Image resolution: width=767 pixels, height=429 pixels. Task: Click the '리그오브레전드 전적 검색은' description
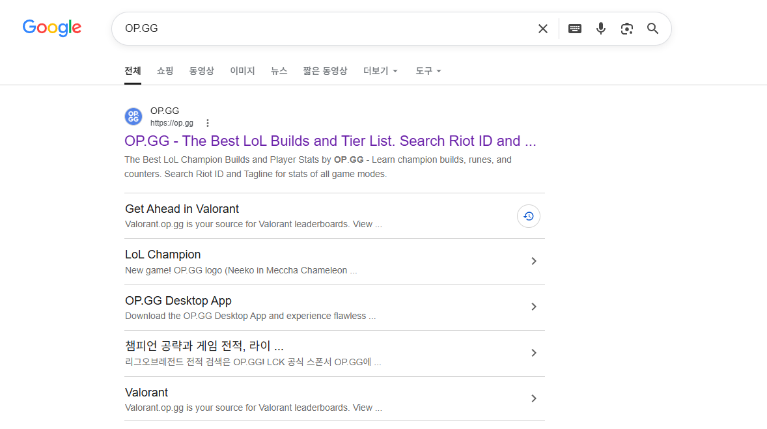tap(253, 362)
